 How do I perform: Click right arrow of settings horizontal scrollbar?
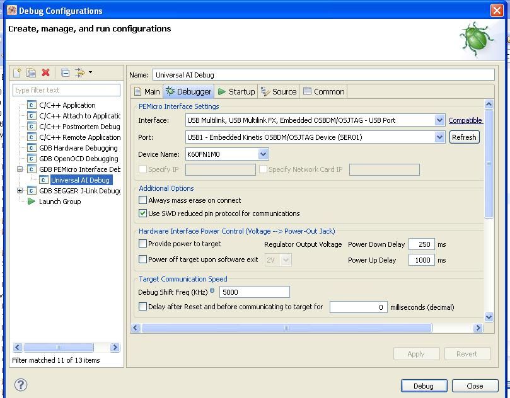(x=478, y=328)
